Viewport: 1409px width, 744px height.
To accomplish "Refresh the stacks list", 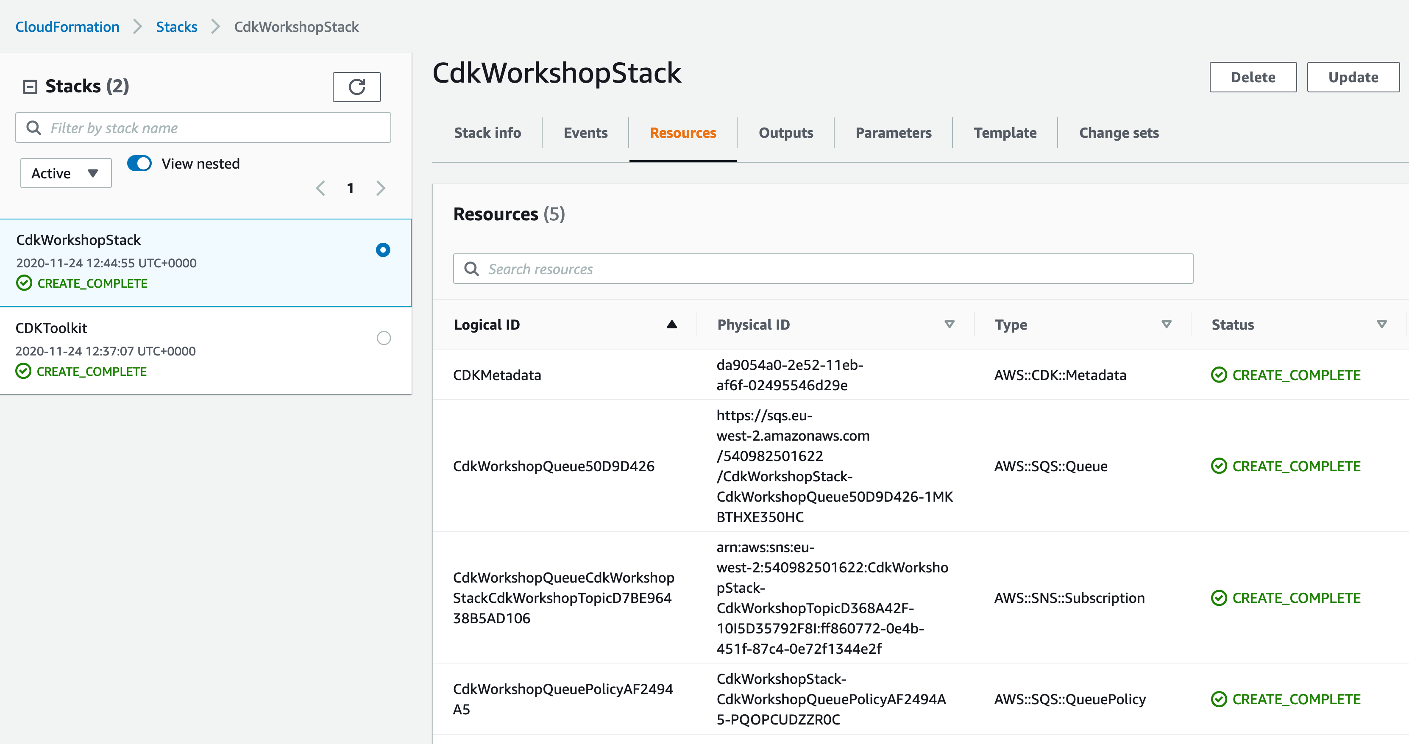I will [356, 87].
